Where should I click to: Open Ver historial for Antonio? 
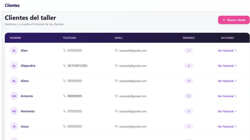click(x=227, y=96)
